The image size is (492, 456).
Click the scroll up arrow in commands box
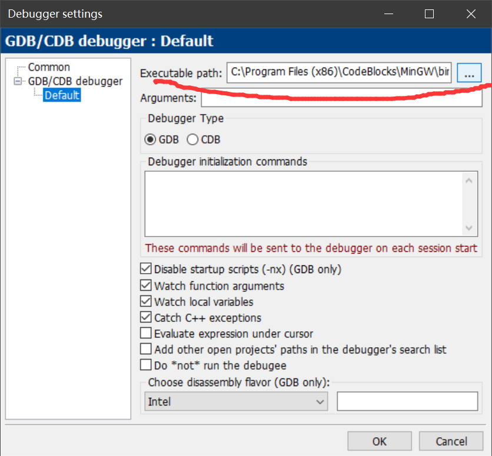(x=469, y=181)
